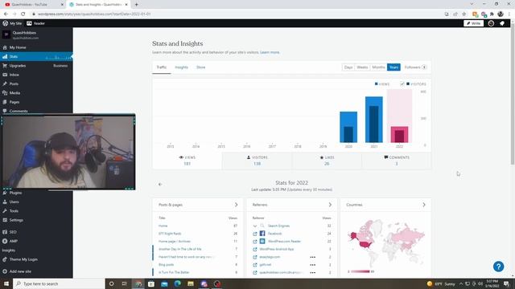This screenshot has height=289, width=515.
Task: Select the 2022 bar in the chart
Action: (399, 134)
